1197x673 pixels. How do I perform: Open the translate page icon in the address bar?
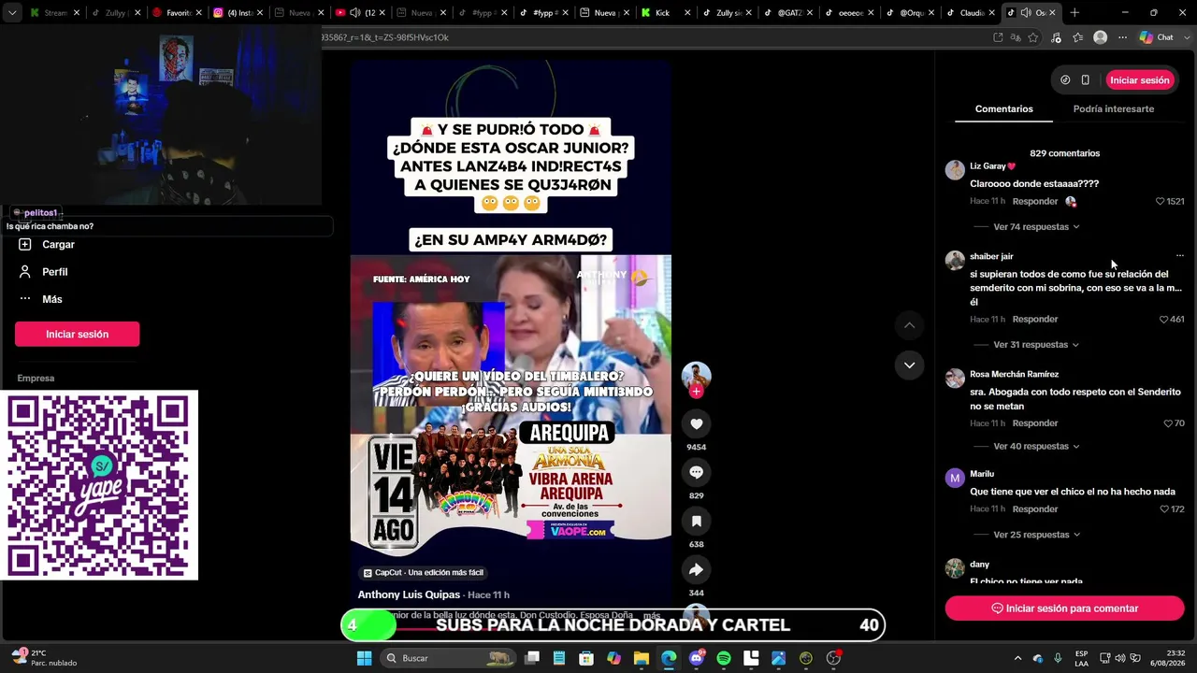1016,37
